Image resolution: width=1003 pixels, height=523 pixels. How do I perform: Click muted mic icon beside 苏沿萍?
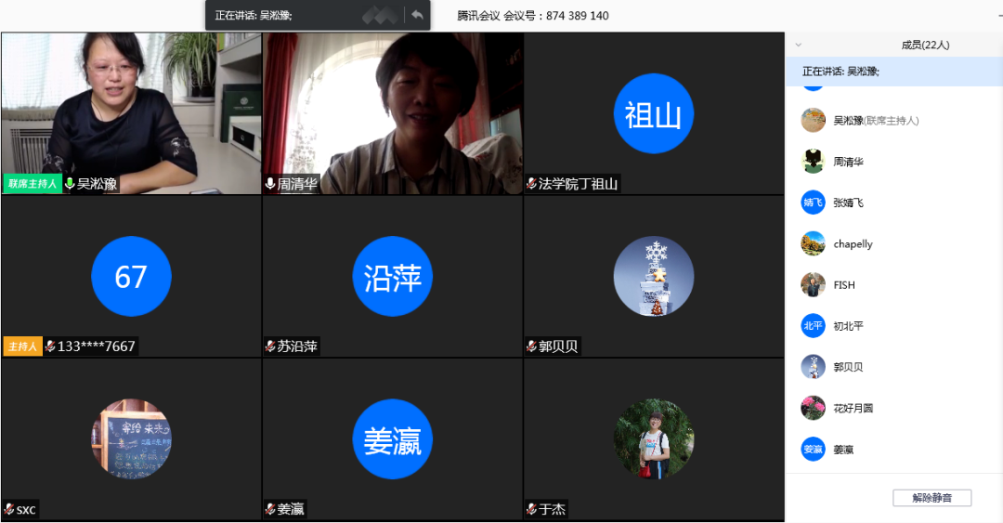click(270, 346)
